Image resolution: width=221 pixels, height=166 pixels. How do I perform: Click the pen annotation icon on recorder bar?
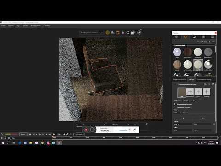pos(134,130)
